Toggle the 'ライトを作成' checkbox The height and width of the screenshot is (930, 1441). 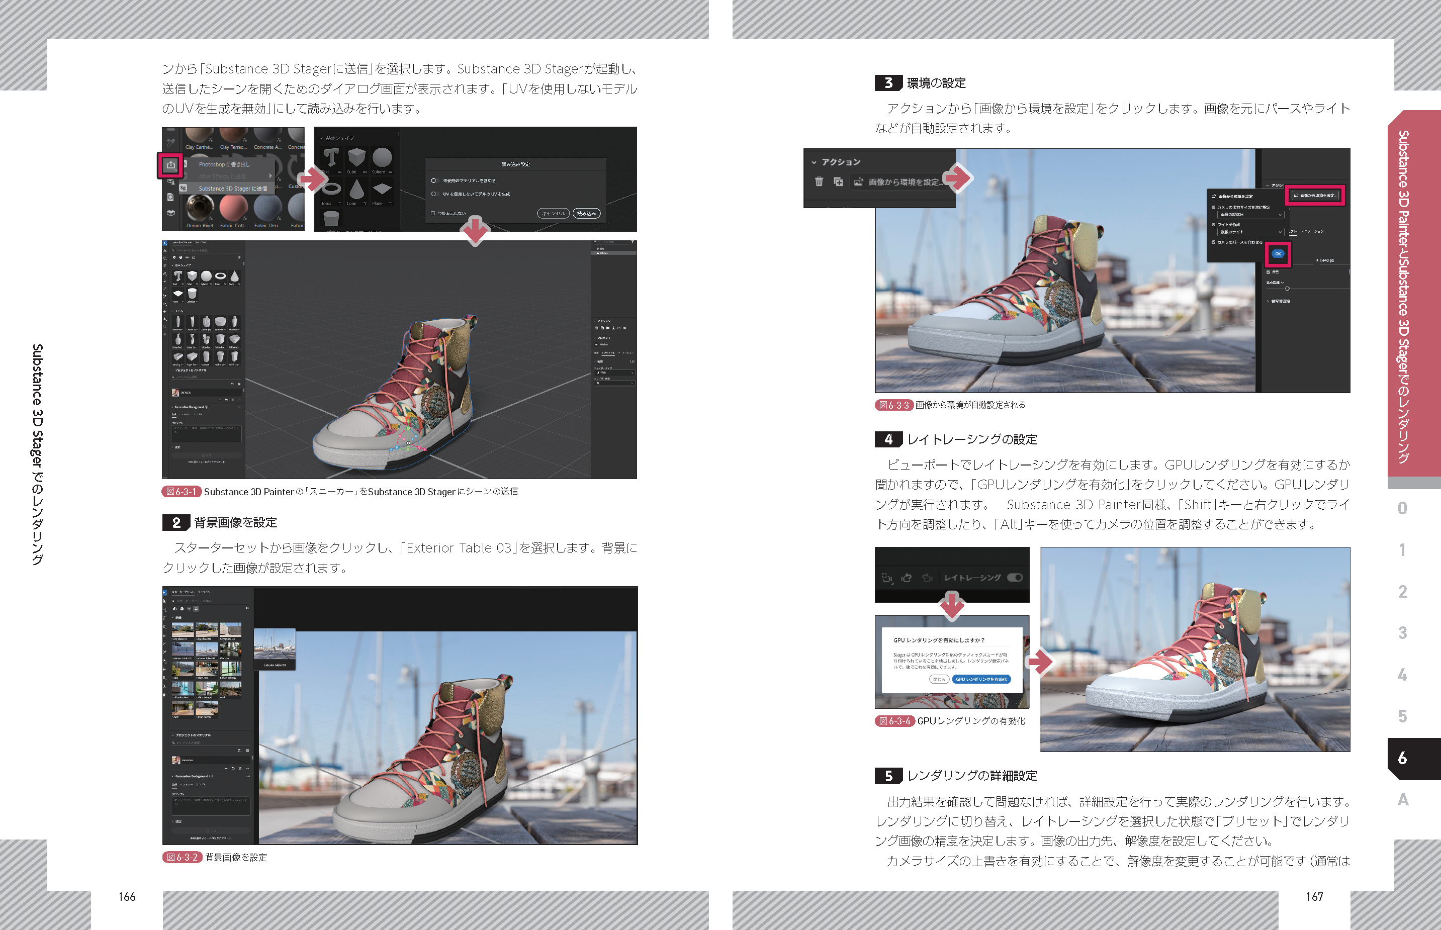click(x=1213, y=225)
